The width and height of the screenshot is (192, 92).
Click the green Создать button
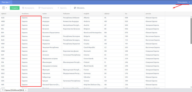(15, 8)
